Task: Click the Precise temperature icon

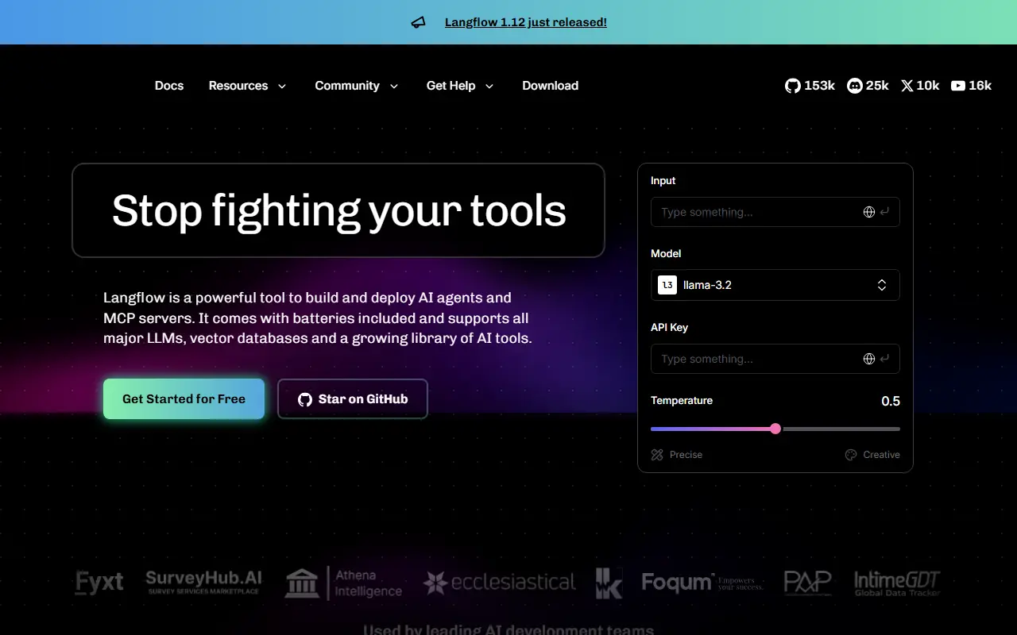Action: pyautogui.click(x=657, y=455)
